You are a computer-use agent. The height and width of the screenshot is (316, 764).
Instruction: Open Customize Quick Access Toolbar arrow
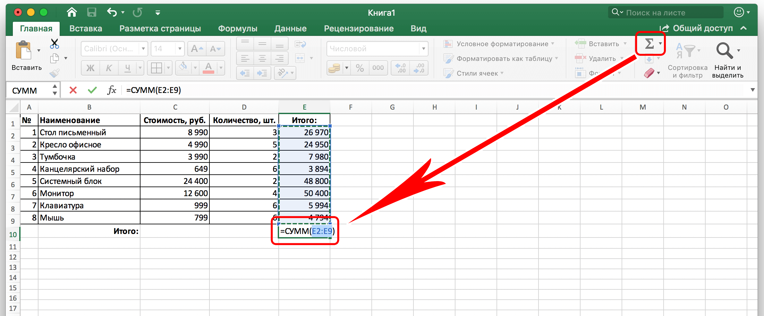tap(157, 13)
